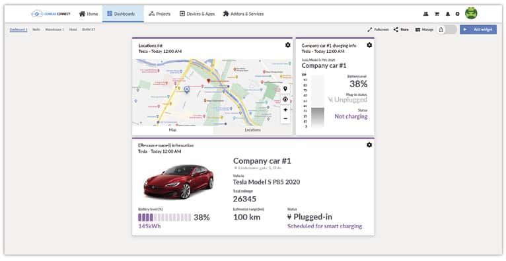Go to the Home page

pos(89,14)
